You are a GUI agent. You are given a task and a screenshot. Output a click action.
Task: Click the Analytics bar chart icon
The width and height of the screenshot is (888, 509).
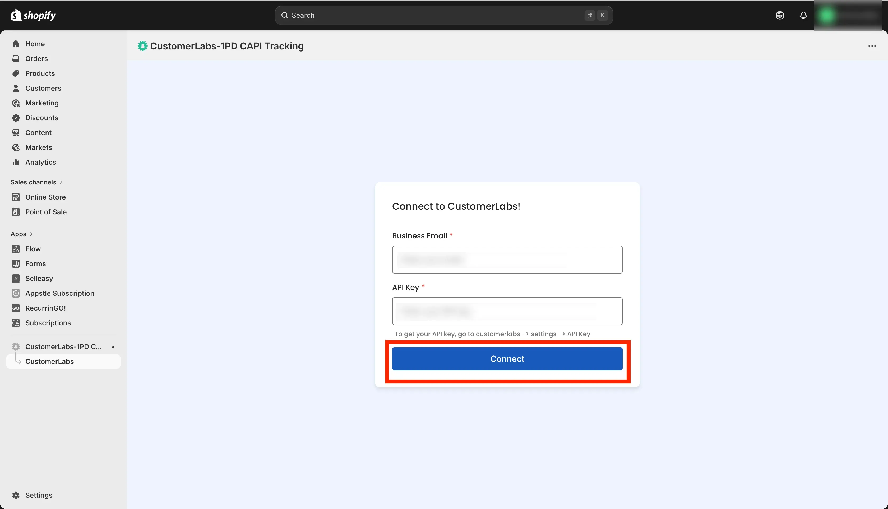coord(16,162)
